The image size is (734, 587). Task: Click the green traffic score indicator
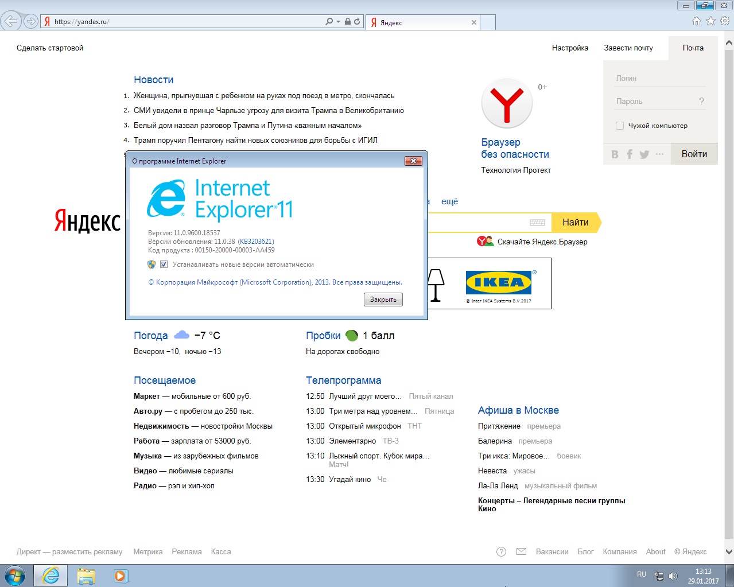352,336
